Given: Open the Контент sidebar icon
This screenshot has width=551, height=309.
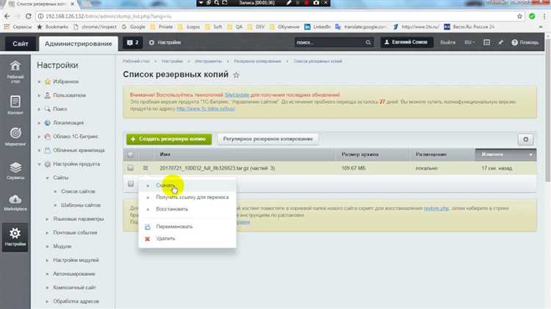Looking at the screenshot, I should coord(15,105).
